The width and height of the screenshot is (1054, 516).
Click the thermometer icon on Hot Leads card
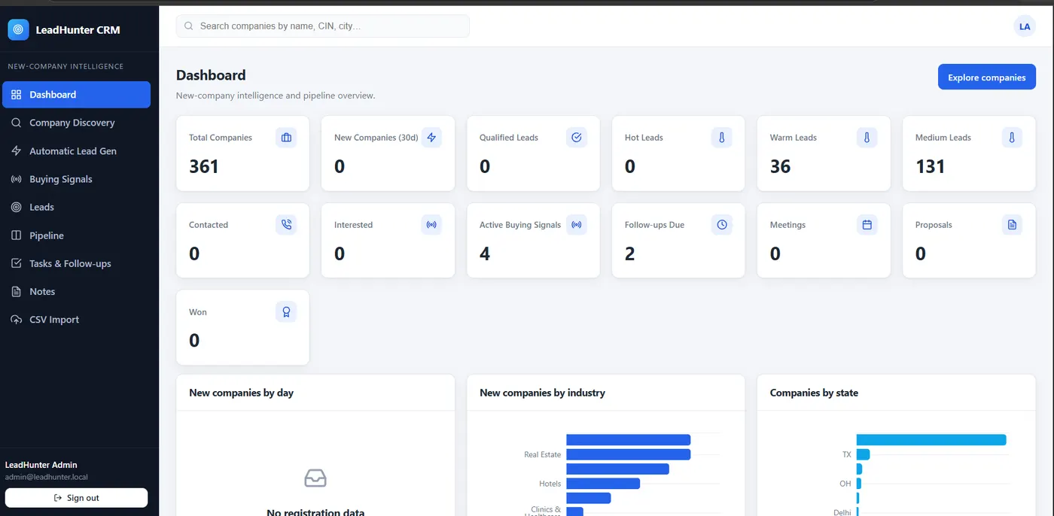coord(722,138)
